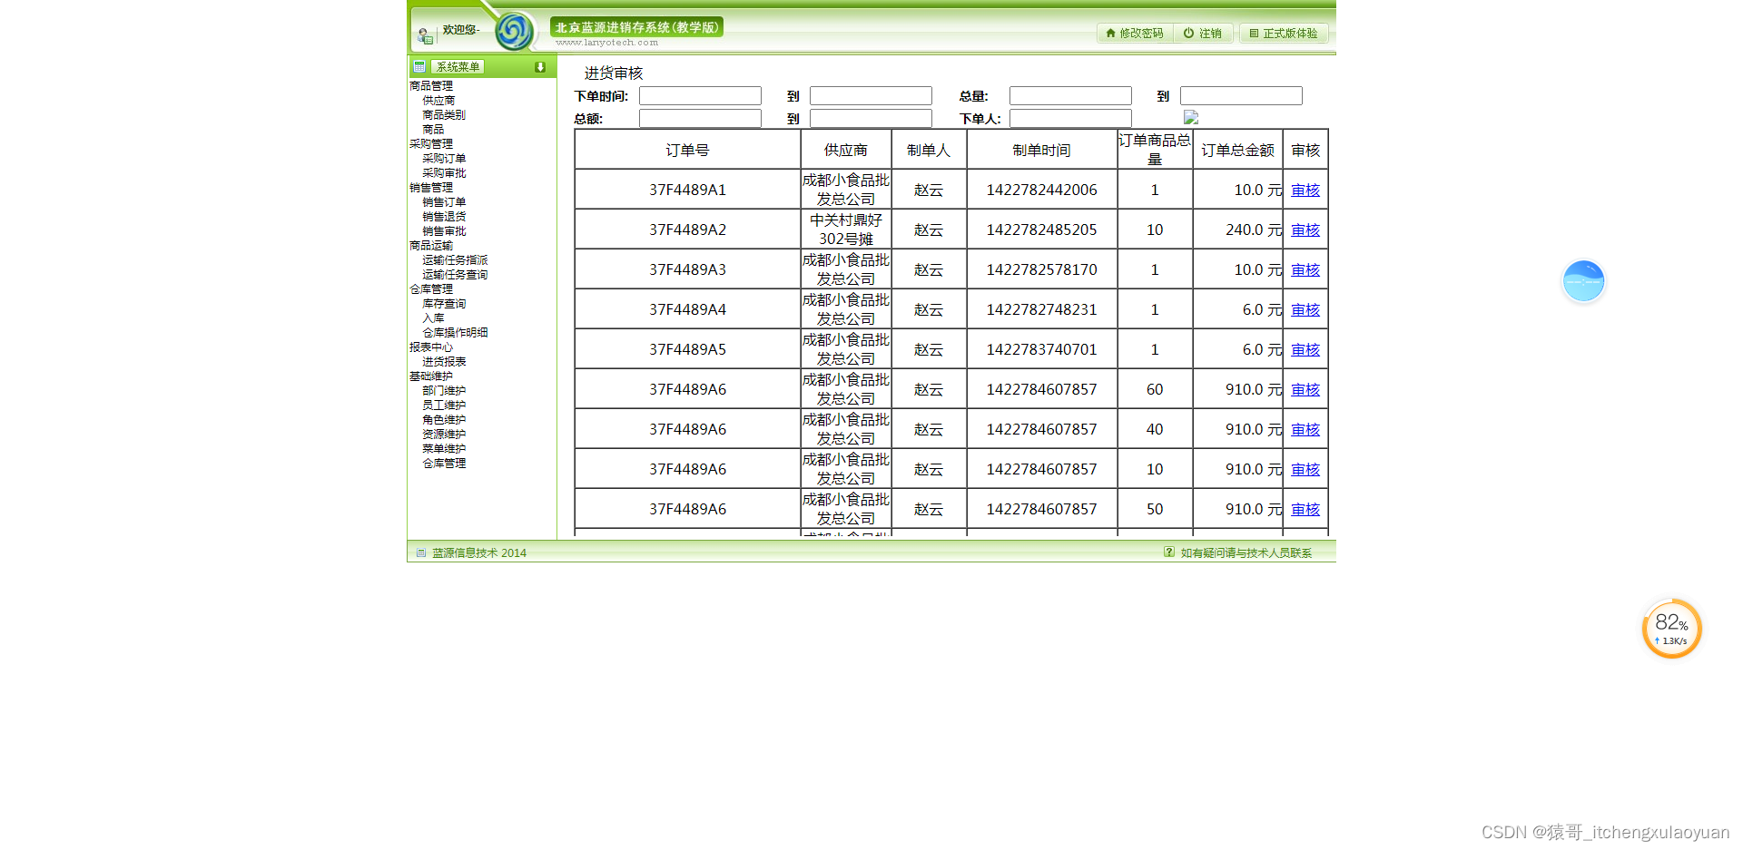Click 审核 link in row with quantity 50
This screenshot has width=1743, height=850.
pos(1305,509)
